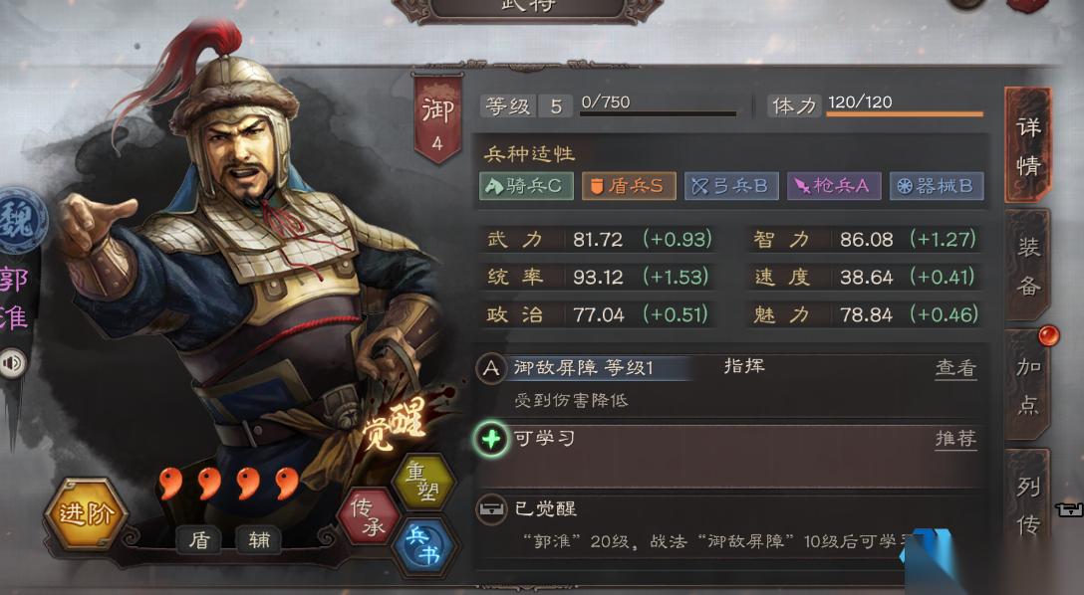Open the 加点 tab

[1028, 385]
